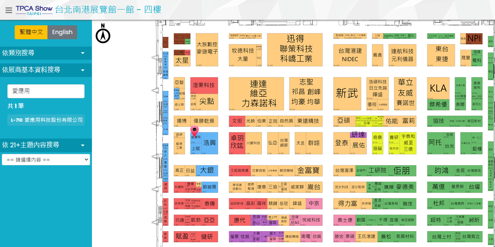Click the 賦盈 booth
Screen dimensions: 495x247
click(182, 236)
